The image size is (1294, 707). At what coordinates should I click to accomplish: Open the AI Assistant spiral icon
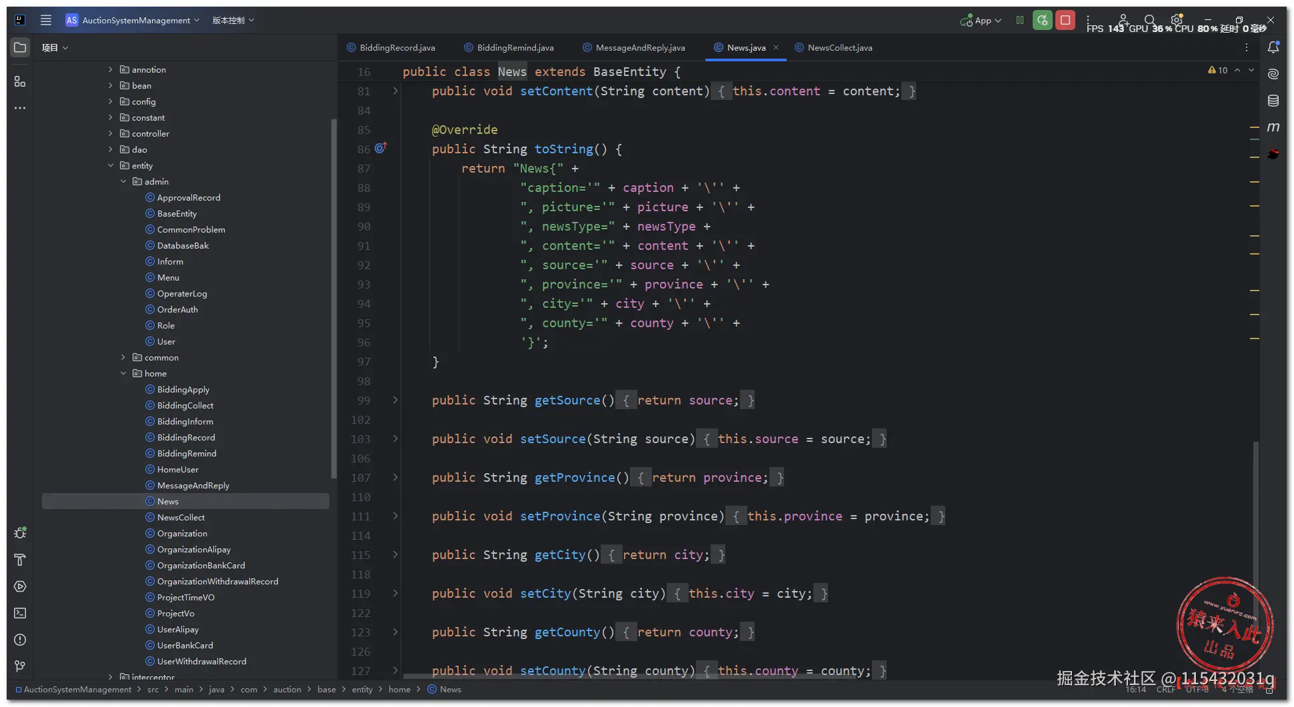[1273, 74]
